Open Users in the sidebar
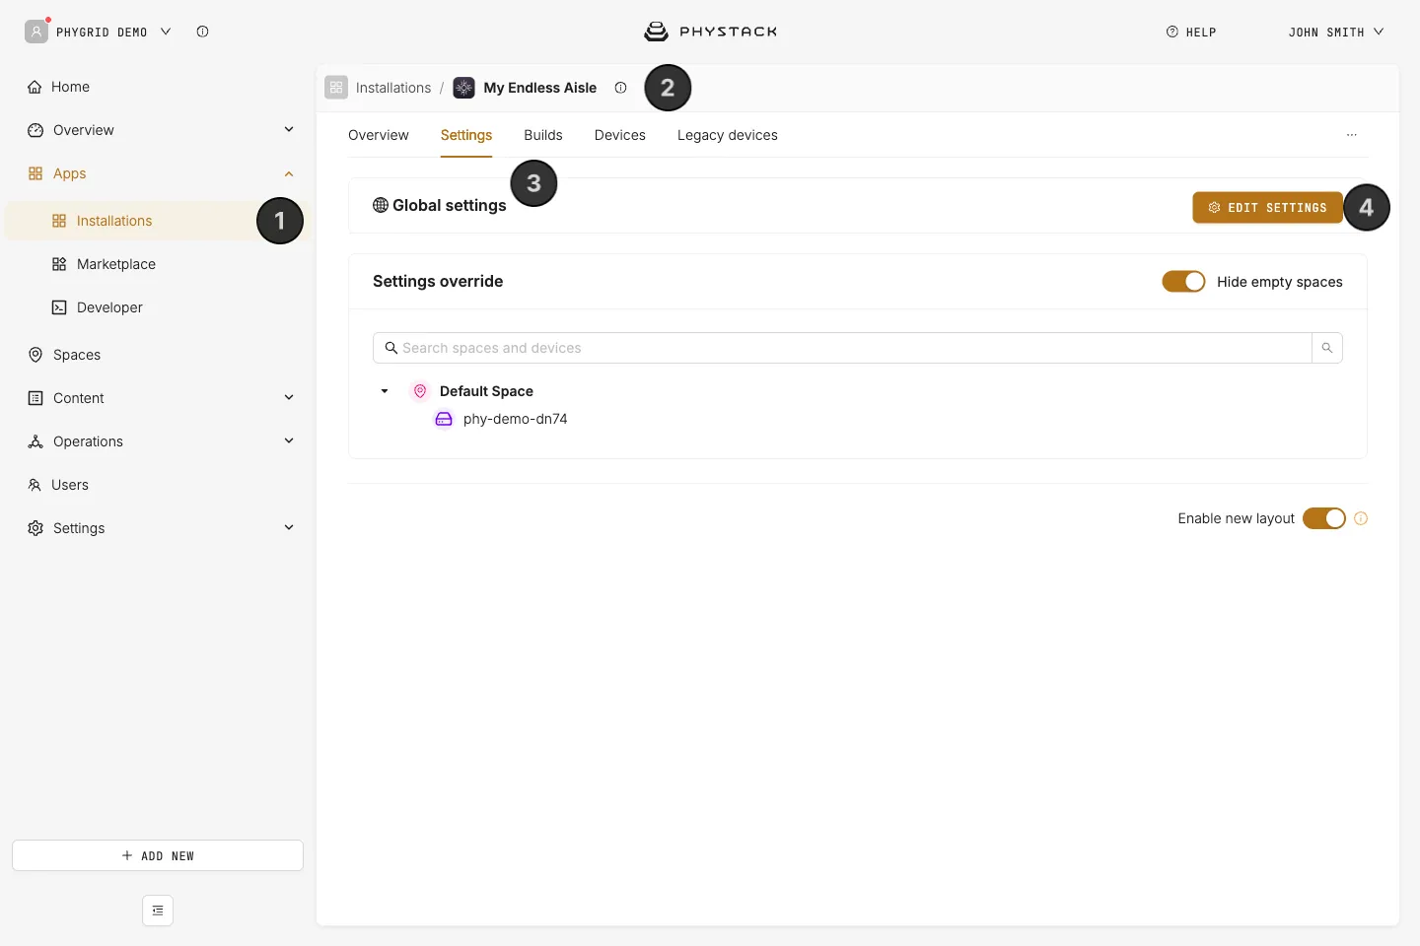Viewport: 1420px width, 946px height. point(158,485)
